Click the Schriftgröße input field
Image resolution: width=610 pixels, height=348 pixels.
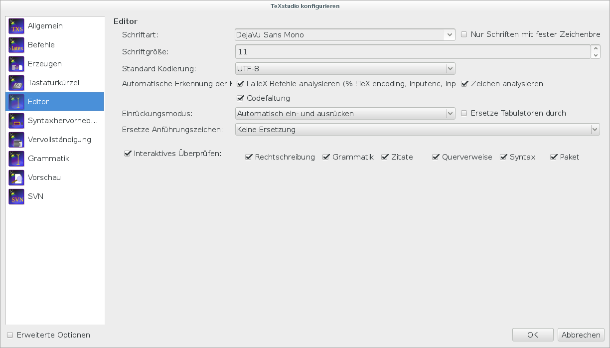pos(413,52)
